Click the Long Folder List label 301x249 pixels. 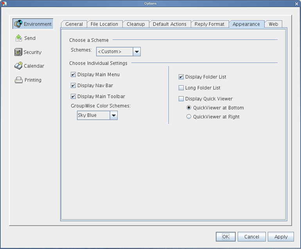tap(203, 88)
